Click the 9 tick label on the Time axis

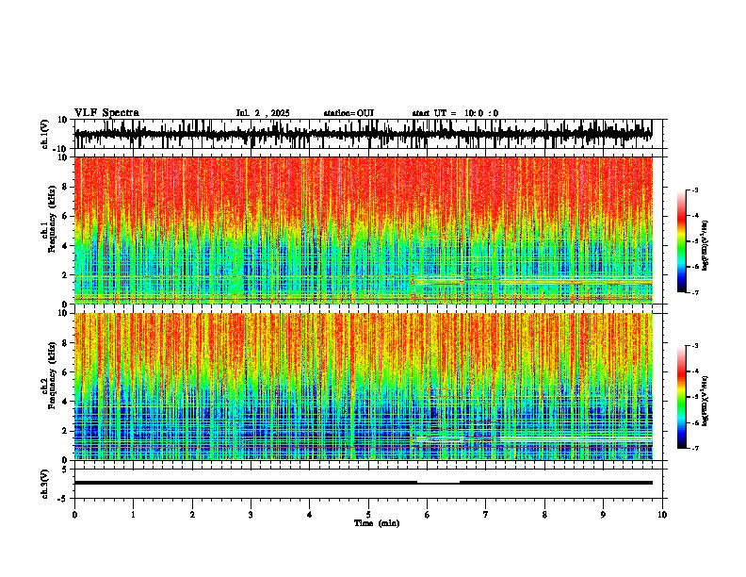coord(603,515)
